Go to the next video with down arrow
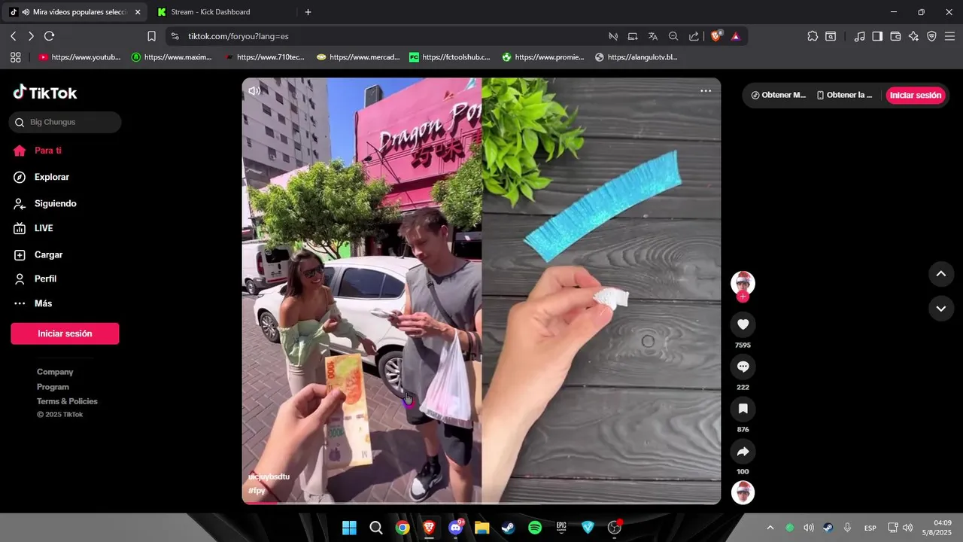Viewport: 963px width, 542px height. click(x=941, y=309)
